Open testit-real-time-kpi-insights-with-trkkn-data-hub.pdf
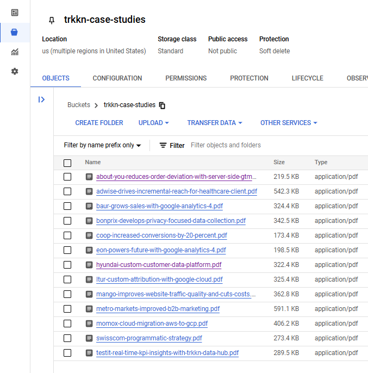This screenshot has height=373, width=368. coord(167,353)
